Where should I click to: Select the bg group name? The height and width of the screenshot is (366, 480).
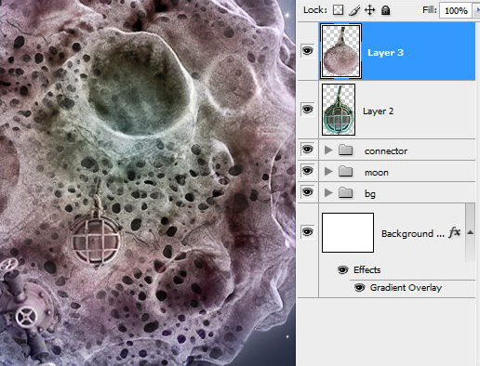(370, 194)
